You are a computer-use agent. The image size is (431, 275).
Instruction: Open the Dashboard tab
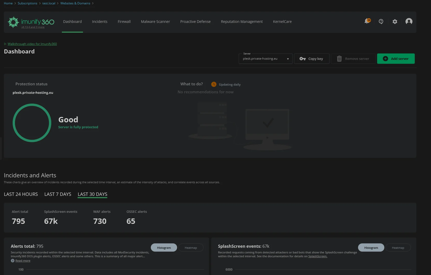[x=72, y=22]
